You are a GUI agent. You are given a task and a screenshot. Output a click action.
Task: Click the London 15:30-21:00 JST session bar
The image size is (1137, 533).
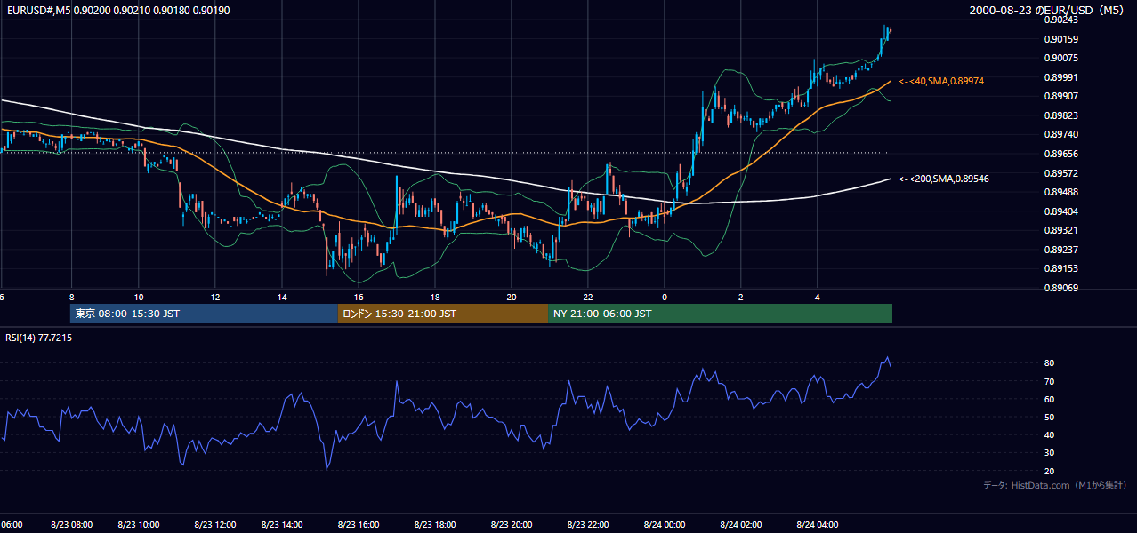(443, 314)
